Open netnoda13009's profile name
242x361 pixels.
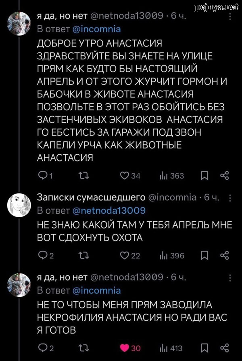55,15
